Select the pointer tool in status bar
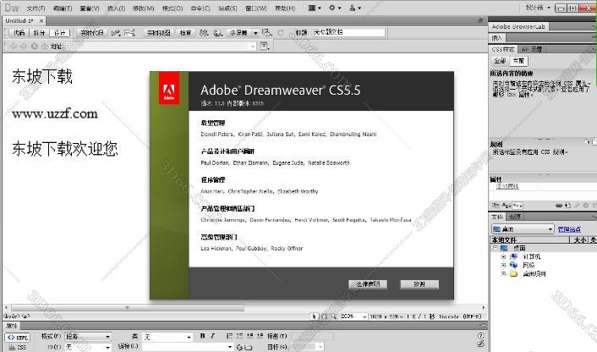The width and height of the screenshot is (597, 352). (314, 316)
